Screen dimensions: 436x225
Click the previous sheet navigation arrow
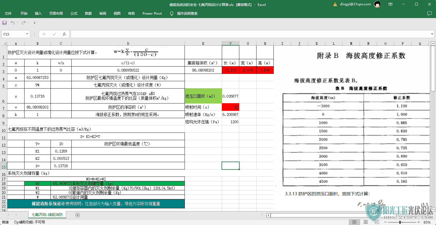[8, 215]
